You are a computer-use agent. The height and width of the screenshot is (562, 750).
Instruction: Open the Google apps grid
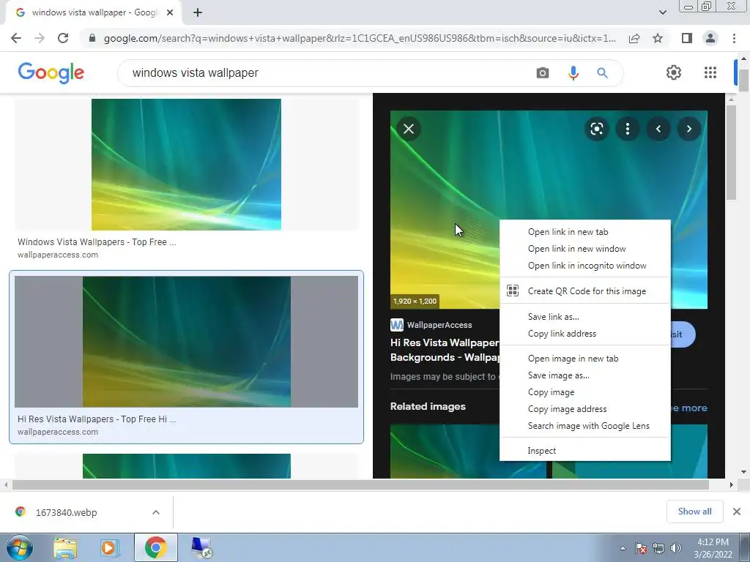click(x=710, y=72)
